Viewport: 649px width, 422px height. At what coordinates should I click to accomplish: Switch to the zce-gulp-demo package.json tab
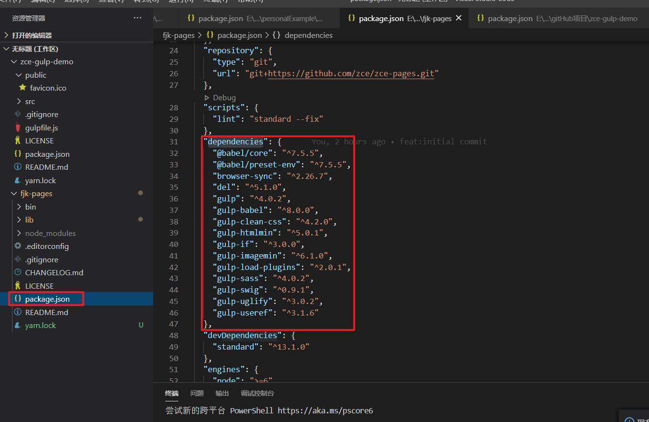(558, 18)
